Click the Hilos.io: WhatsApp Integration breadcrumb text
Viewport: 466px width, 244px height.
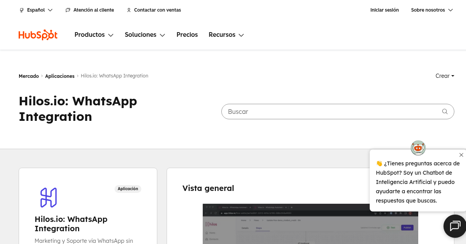point(115,76)
